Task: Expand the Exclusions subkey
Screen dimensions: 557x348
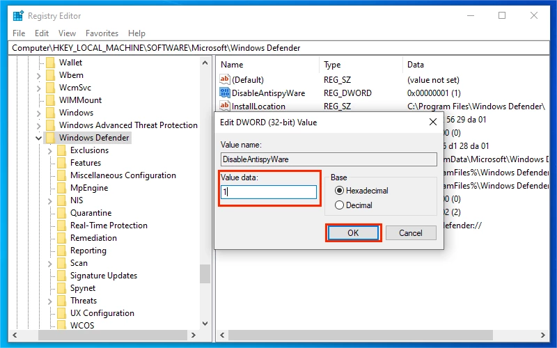Action: pyautogui.click(x=49, y=151)
